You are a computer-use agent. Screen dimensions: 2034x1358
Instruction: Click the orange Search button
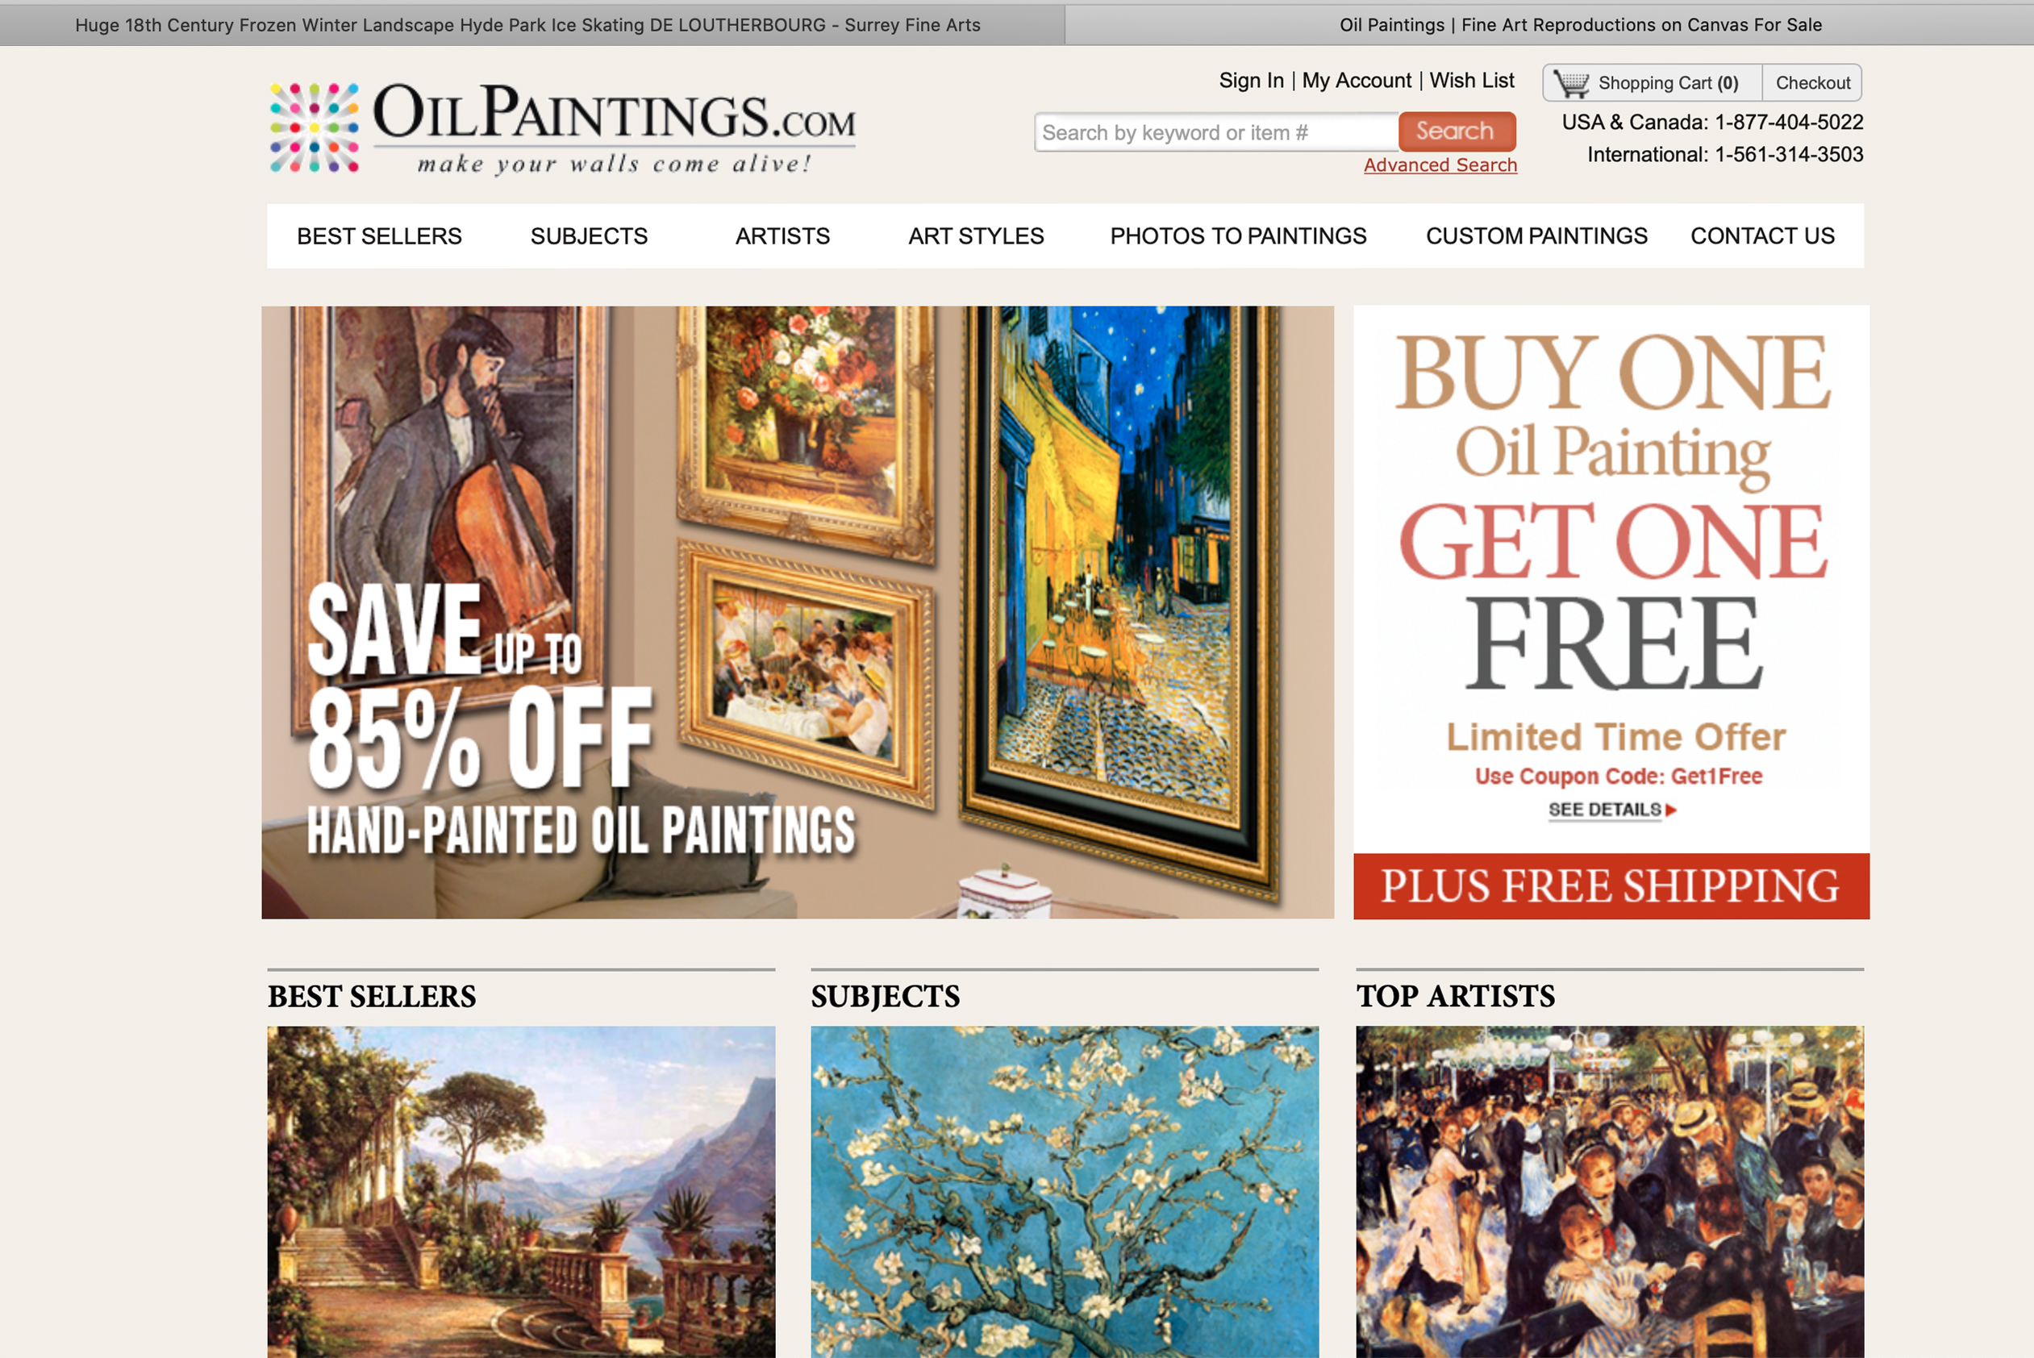(x=1457, y=131)
